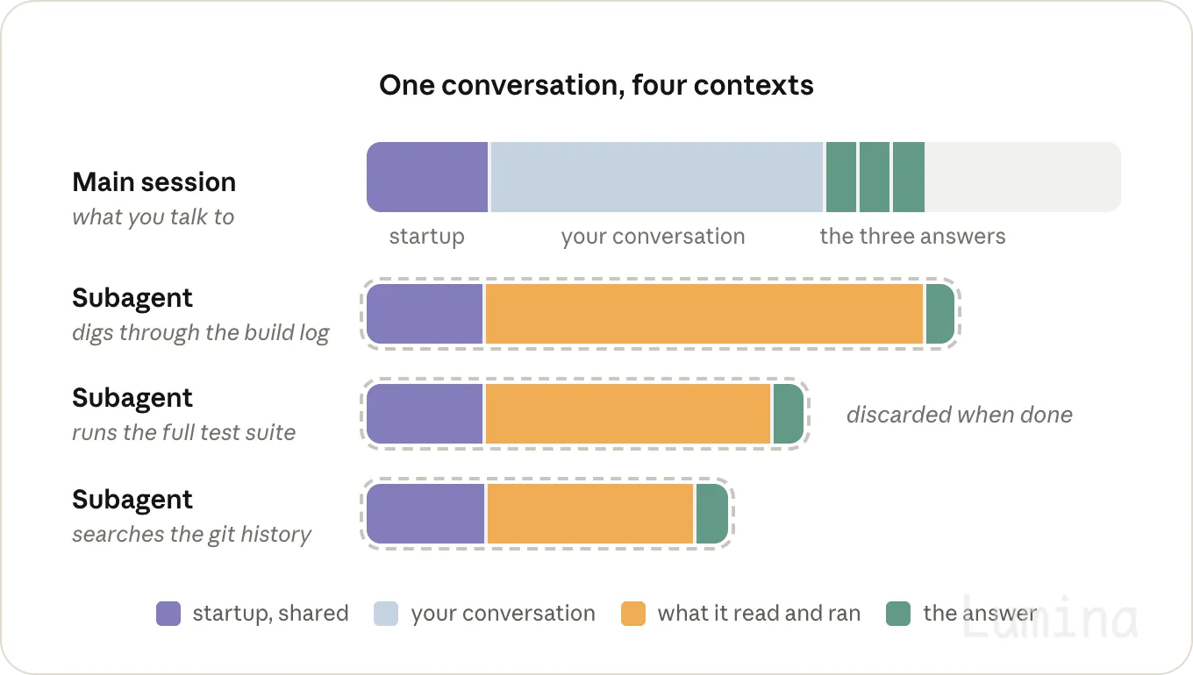The height and width of the screenshot is (675, 1193).
Task: Click the light blue conversation legend swatch
Action: tap(386, 614)
